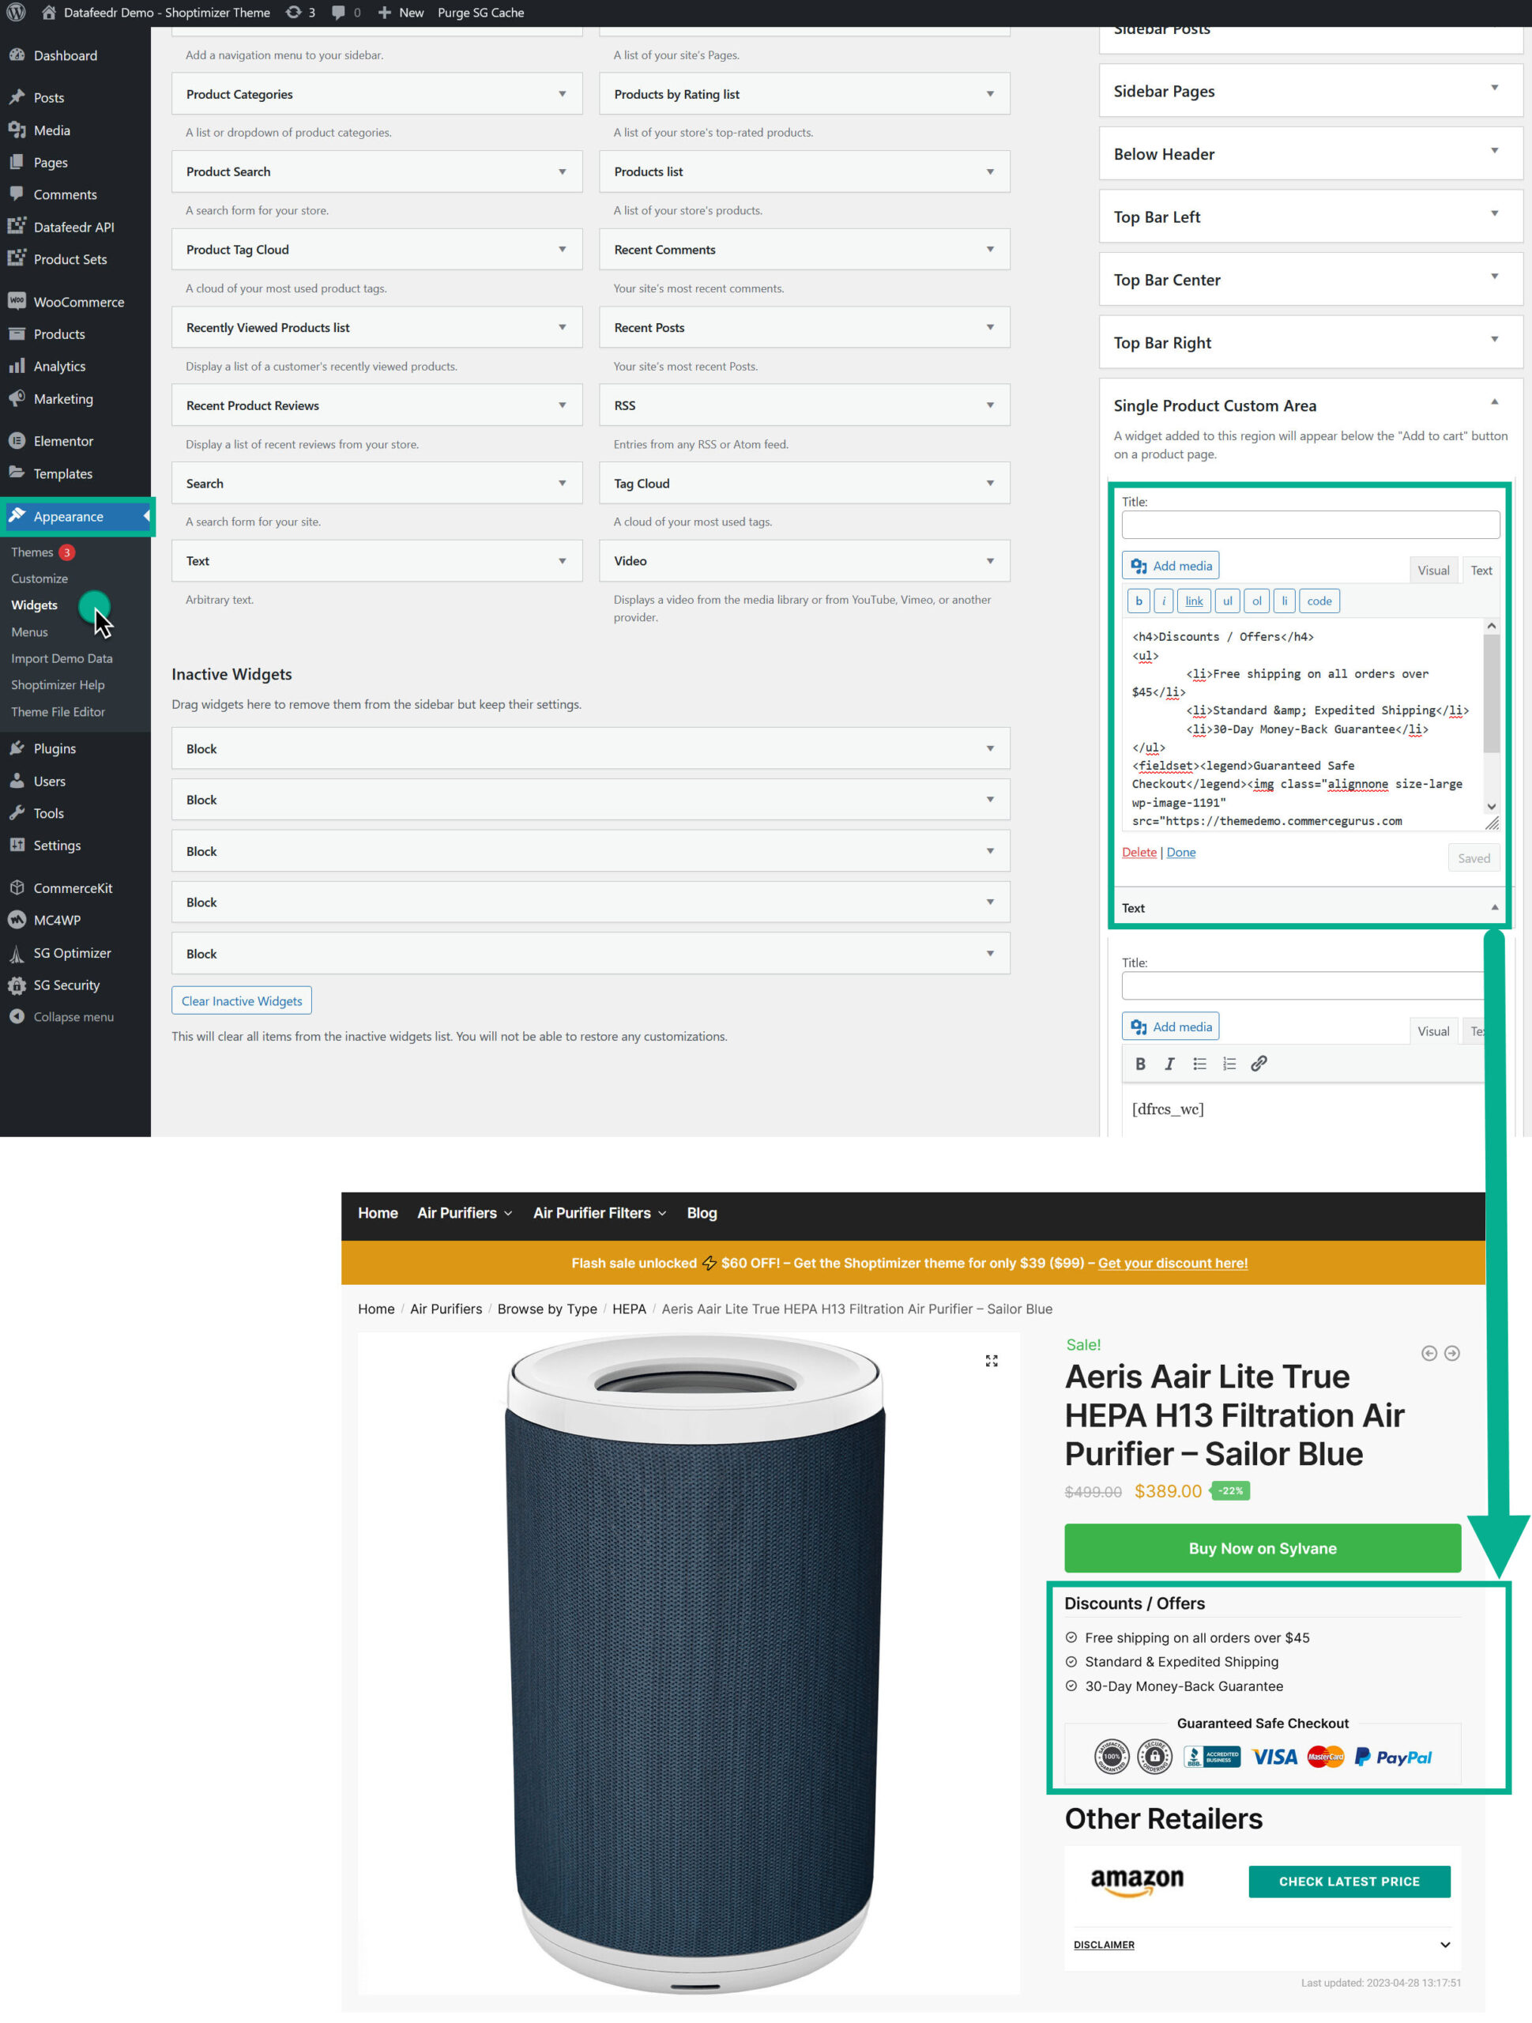Click Add media in first text widget
This screenshot has height=2023, width=1532.
[1170, 565]
